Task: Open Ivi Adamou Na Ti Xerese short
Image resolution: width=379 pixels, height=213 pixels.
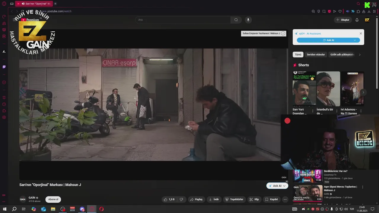Action: click(352, 89)
